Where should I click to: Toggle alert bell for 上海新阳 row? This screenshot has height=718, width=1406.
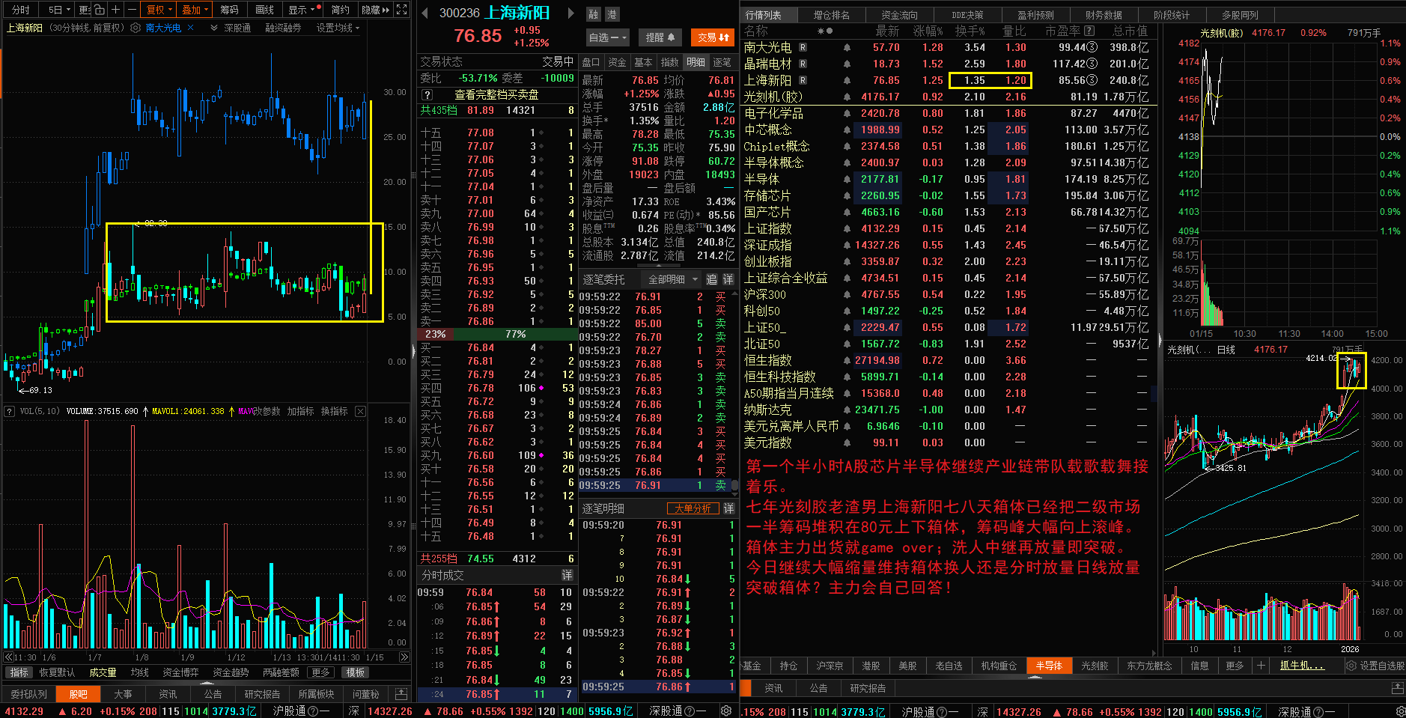(847, 80)
